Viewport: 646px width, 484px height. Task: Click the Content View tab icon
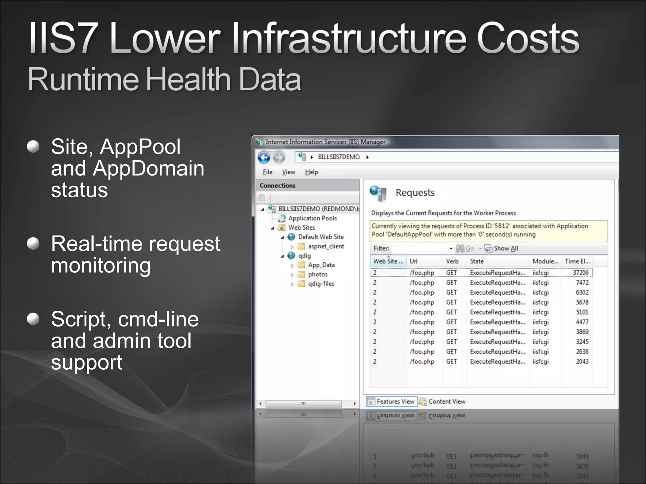coord(423,401)
